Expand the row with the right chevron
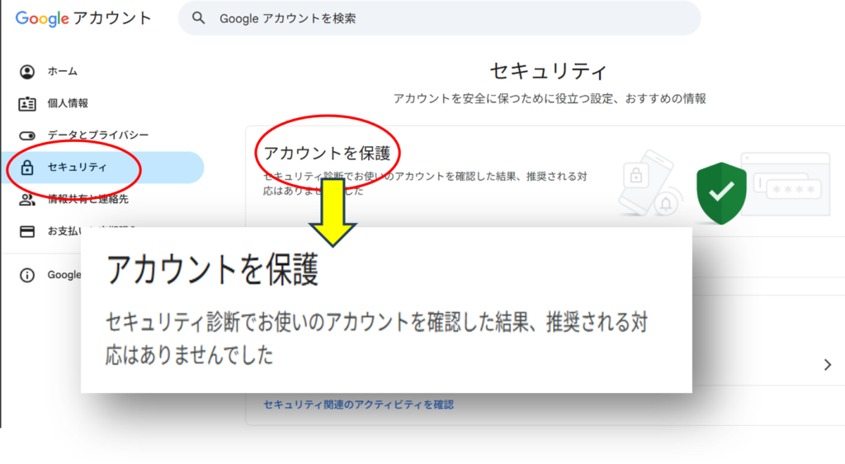This screenshot has height=464, width=845. pos(828,365)
